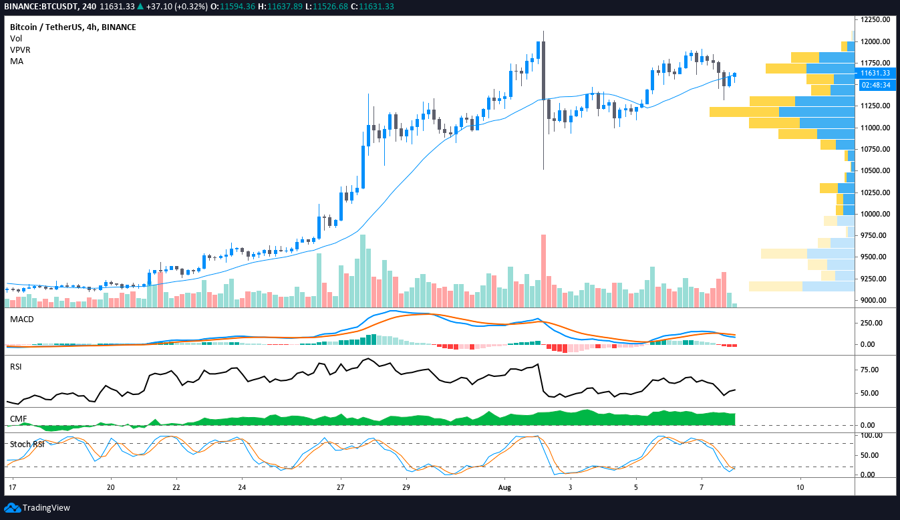
Task: Click the 29 date label on time axis
Action: tap(406, 489)
